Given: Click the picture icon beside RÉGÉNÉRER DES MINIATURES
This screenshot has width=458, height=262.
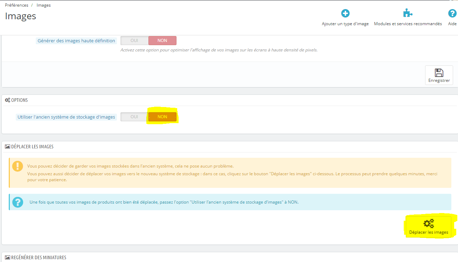Looking at the screenshot, I should point(7,257).
